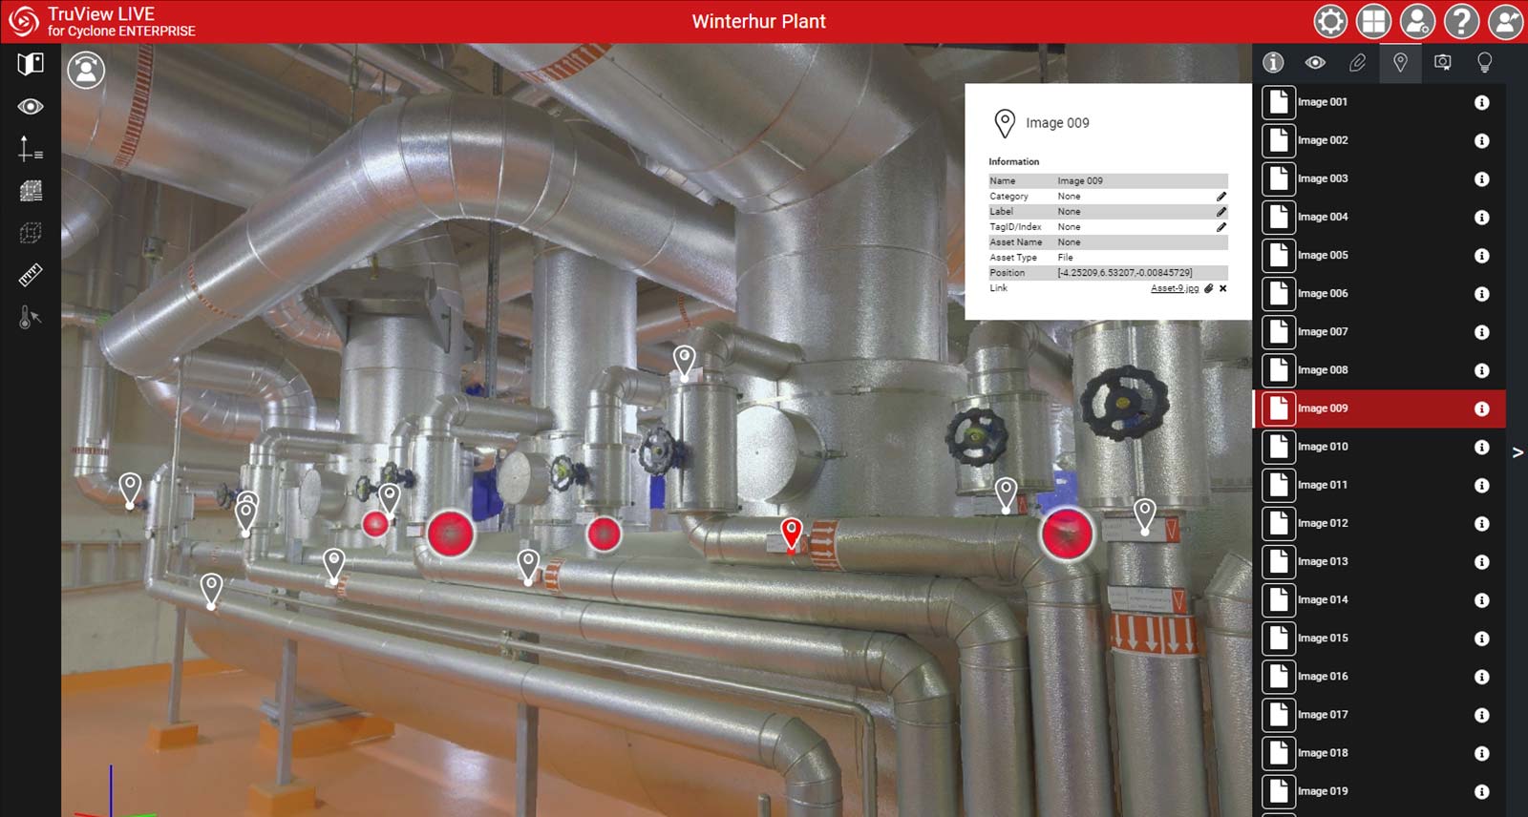Toggle the clipping box tool
This screenshot has height=817, width=1528.
point(31,233)
